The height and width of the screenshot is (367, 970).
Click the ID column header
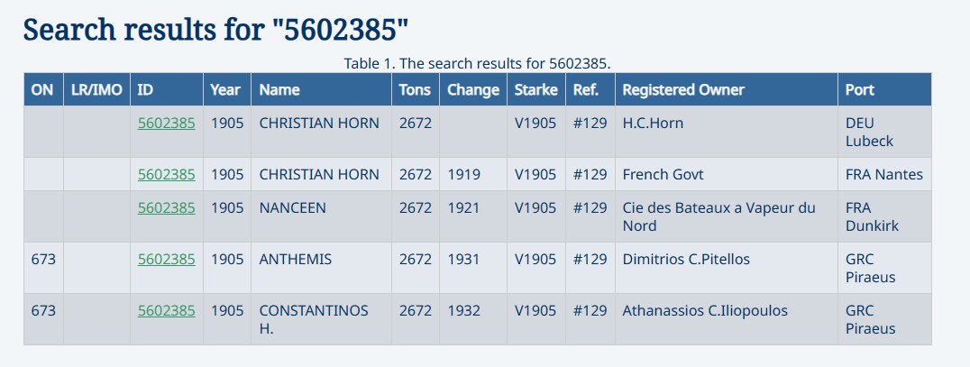coord(145,89)
